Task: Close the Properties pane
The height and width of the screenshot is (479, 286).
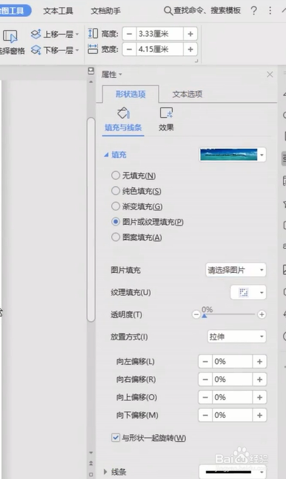Action: coord(270,74)
